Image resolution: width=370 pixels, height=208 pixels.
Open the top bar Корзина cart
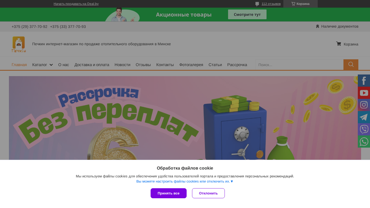pyautogui.click(x=300, y=4)
